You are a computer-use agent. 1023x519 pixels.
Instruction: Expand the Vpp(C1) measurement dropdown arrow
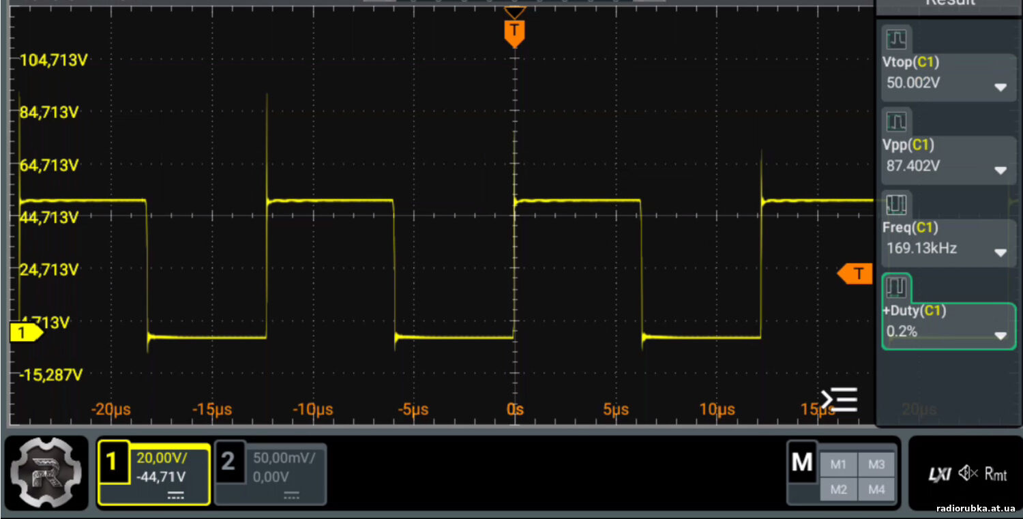[1000, 170]
